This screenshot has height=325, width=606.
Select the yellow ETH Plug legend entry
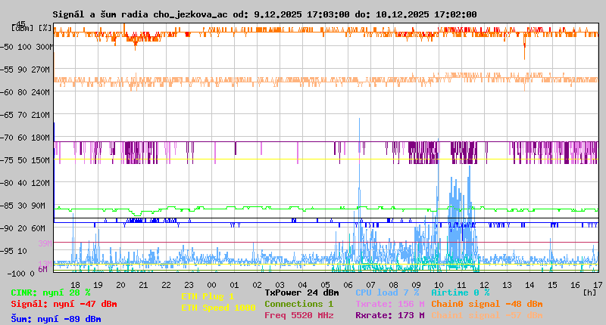208,296
